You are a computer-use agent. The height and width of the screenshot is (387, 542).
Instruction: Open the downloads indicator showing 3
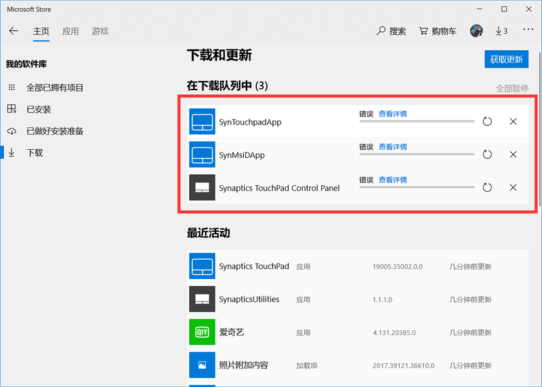[501, 31]
